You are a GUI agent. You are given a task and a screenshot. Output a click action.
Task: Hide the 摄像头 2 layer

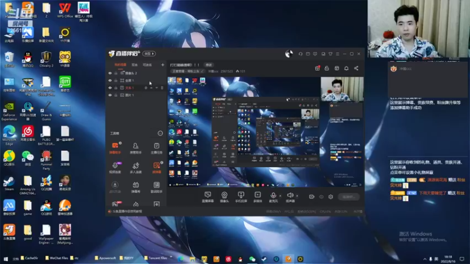click(x=110, y=73)
